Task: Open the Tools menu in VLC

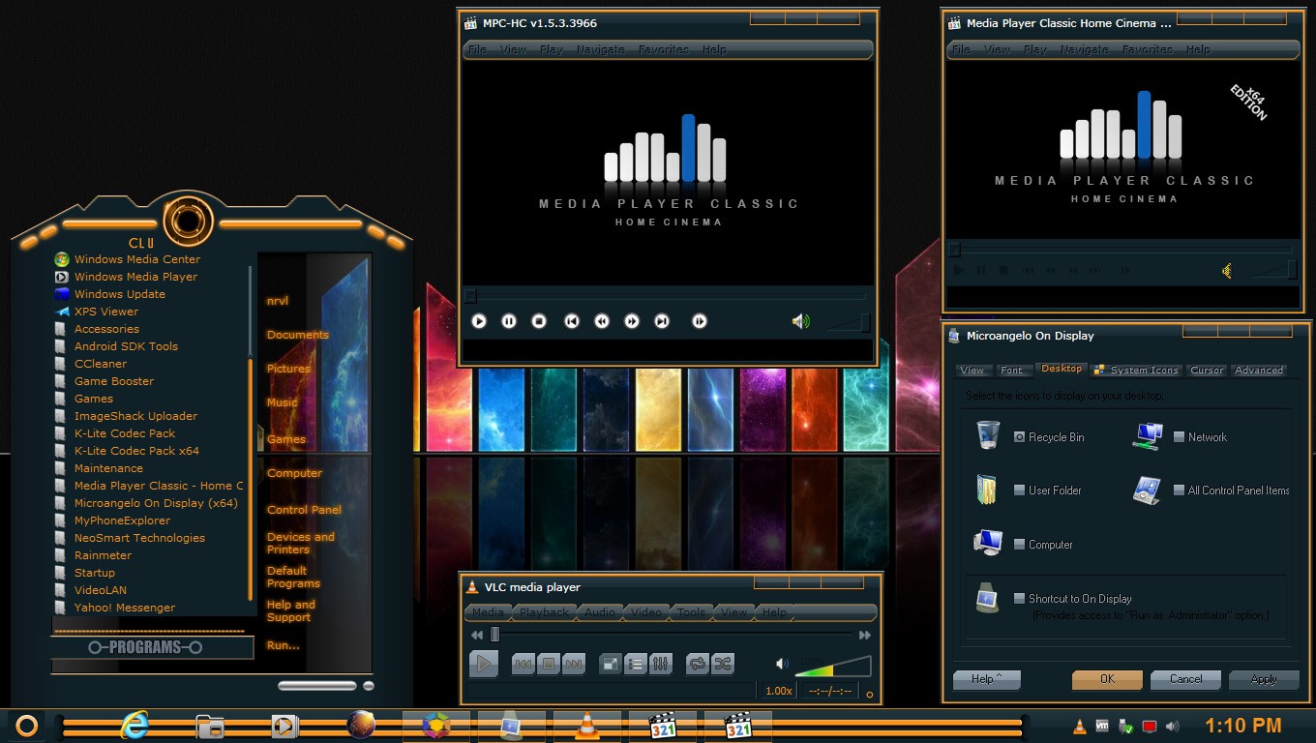Action: (x=691, y=612)
